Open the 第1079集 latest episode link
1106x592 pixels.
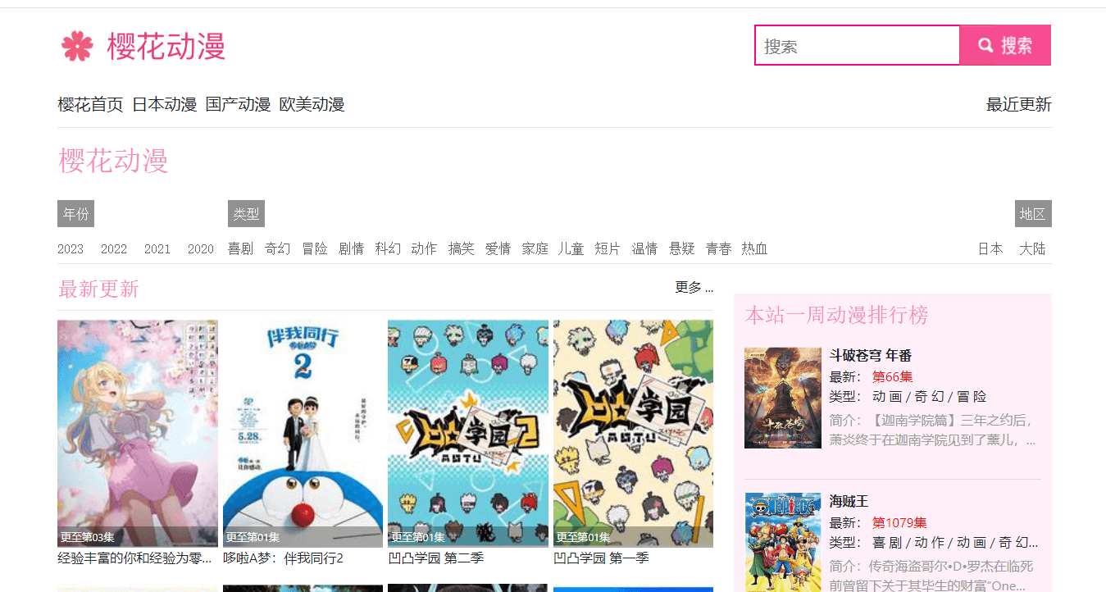899,522
